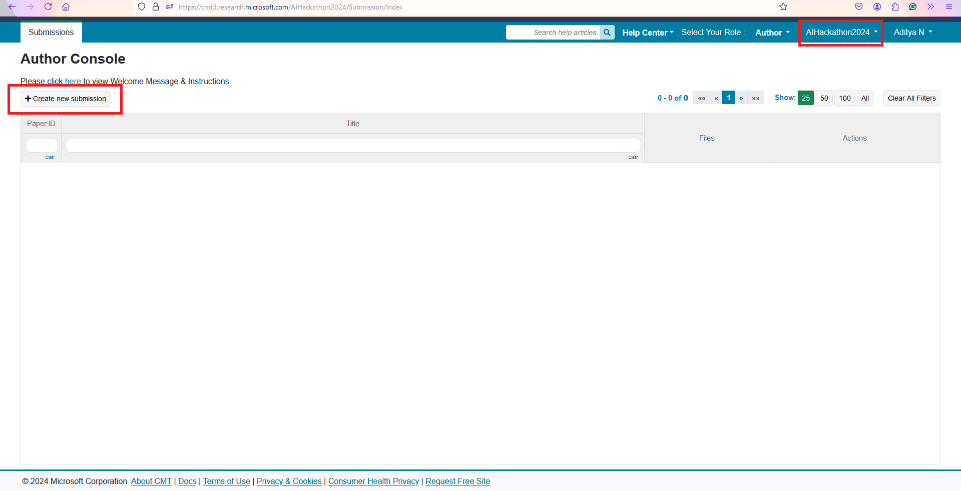Click the shield tracking protection icon
This screenshot has width=961, height=491.
tap(142, 7)
